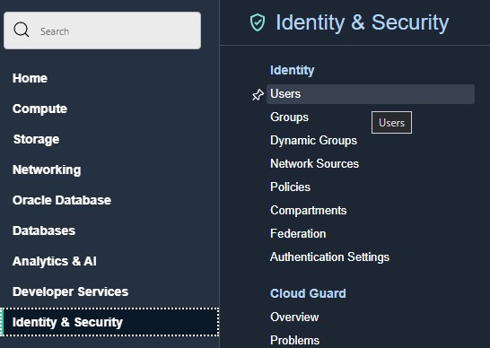Open the Developer Services category
Screen dimensions: 490x348
70,291
